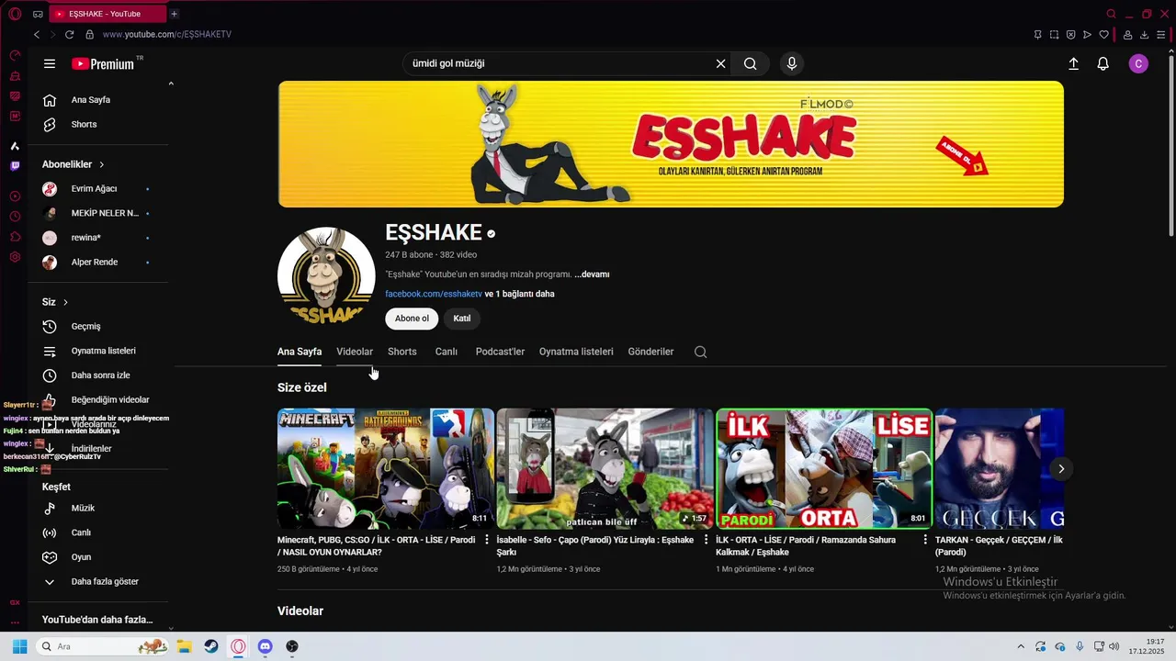This screenshot has width=1176, height=661.
Task: Open Opera sidebar history clock icon
Action: [15, 217]
